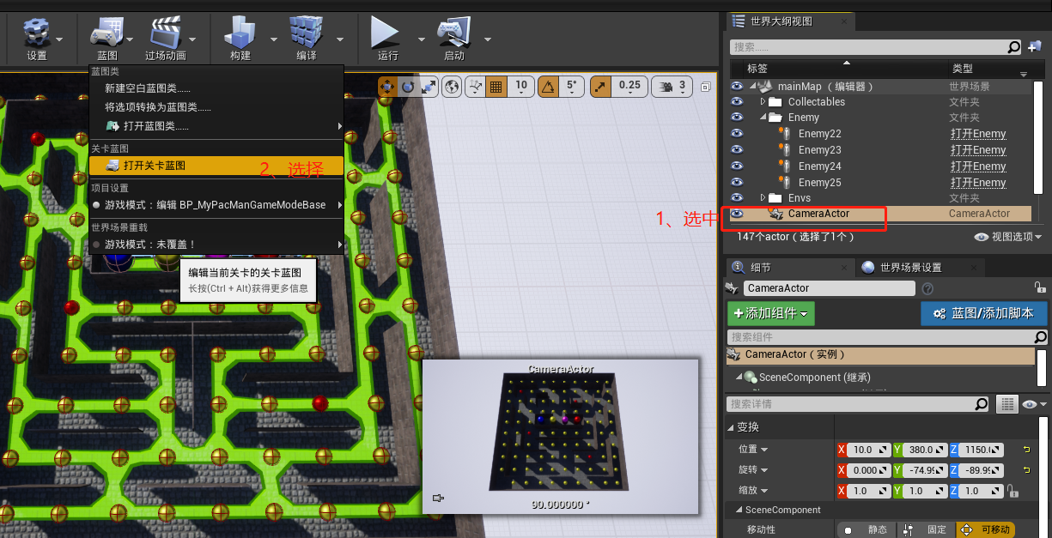The width and height of the screenshot is (1052, 538).
Task: Open the 设置 toolbar button
Action: click(37, 36)
